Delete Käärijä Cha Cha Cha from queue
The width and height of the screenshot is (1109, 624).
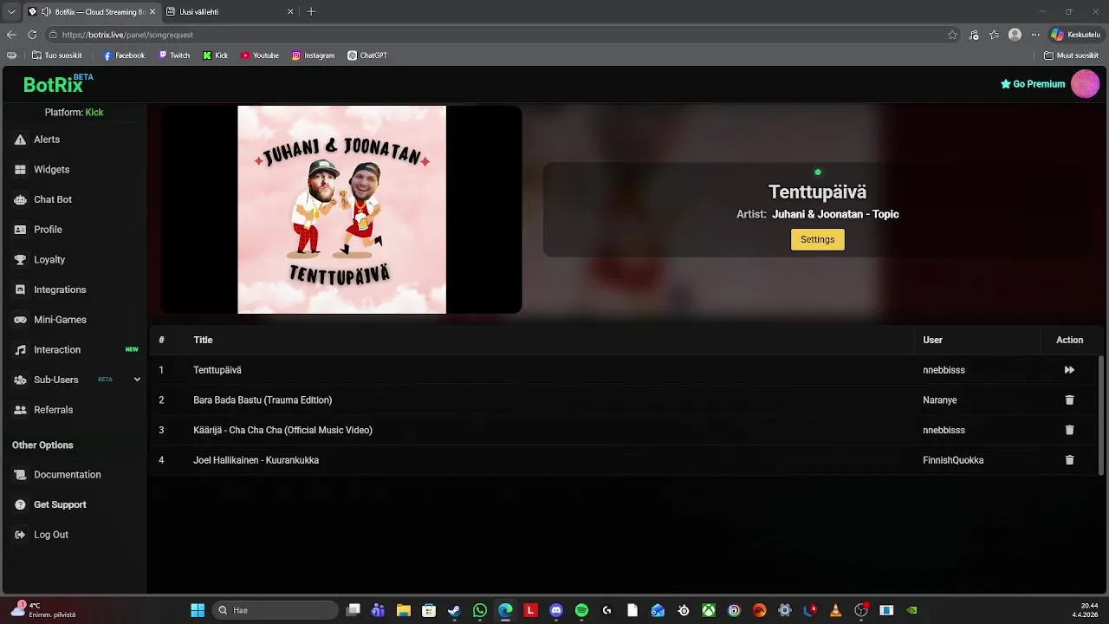click(1069, 430)
